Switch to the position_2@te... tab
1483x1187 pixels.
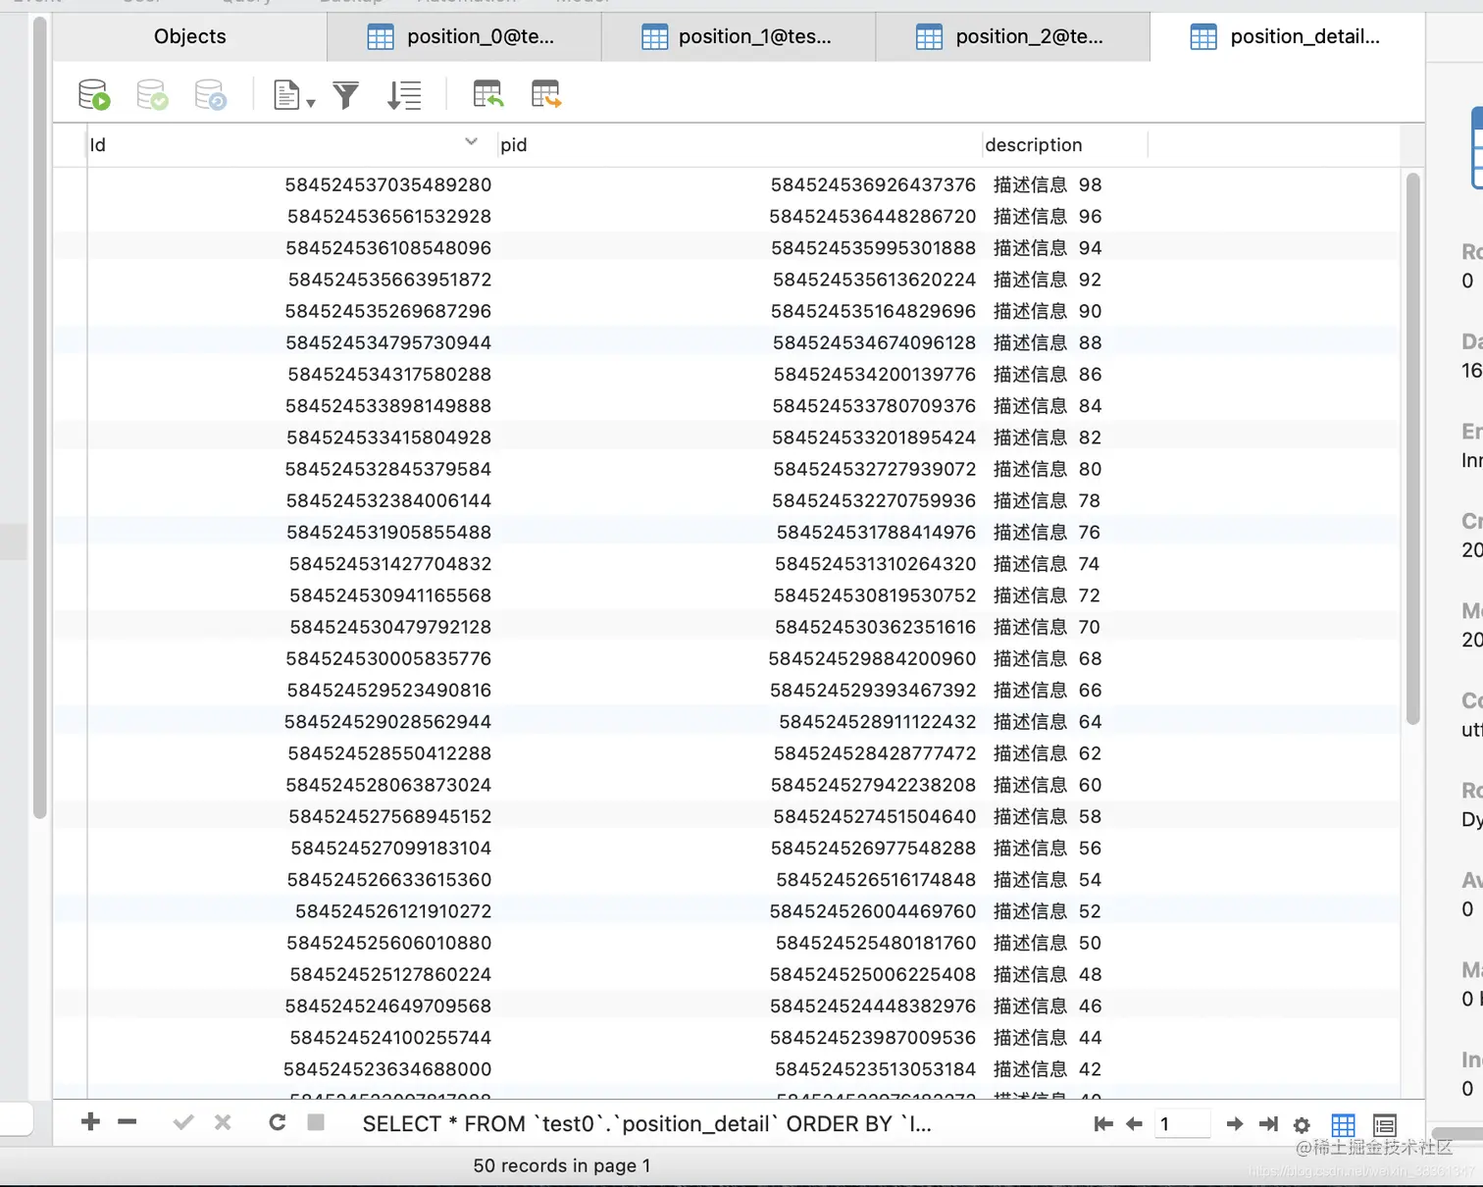point(1013,36)
